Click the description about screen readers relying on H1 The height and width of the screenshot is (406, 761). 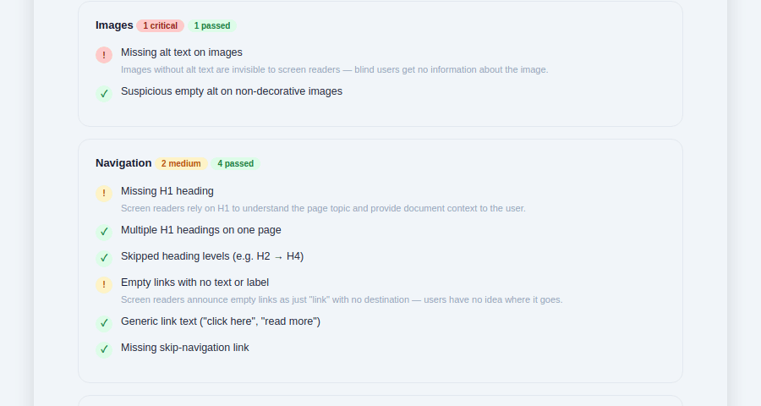pos(323,208)
